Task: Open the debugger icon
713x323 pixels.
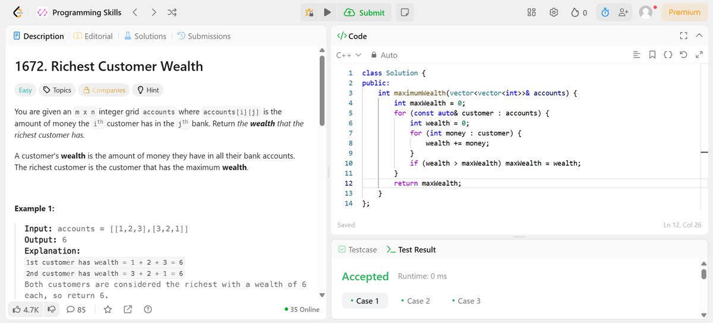Action: 309,12
